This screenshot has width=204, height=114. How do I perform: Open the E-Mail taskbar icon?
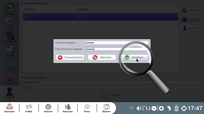pos(29,108)
